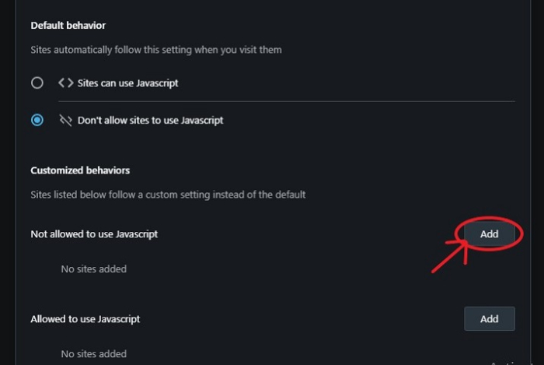Click "No sites added" under Not allowed section

point(93,269)
